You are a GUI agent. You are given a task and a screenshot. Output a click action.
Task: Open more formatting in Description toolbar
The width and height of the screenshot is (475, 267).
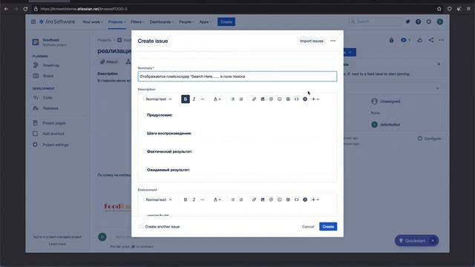[203, 99]
